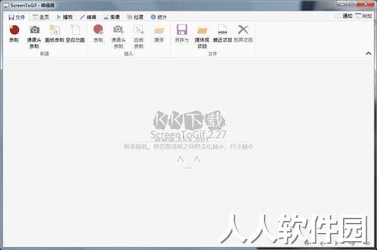
Task: Start new webcam recording (摄像头录制) in 新建 group
Action: pos(34,36)
